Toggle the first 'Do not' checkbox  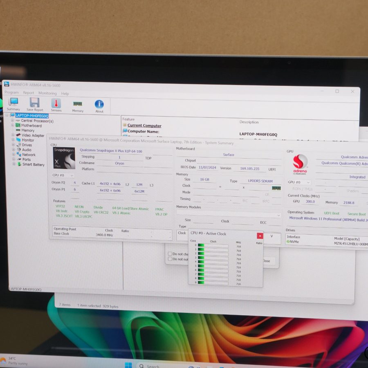pos(170,254)
